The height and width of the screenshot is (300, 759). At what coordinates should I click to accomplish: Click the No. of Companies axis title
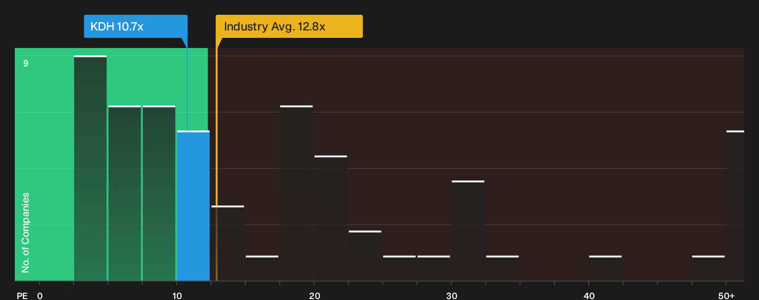pos(25,233)
